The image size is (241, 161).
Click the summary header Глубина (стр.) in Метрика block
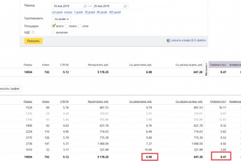tap(218, 65)
